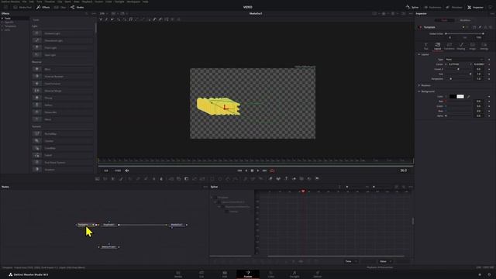The image size is (496, 279).
Task: Play the composition forward
Action: (258, 170)
